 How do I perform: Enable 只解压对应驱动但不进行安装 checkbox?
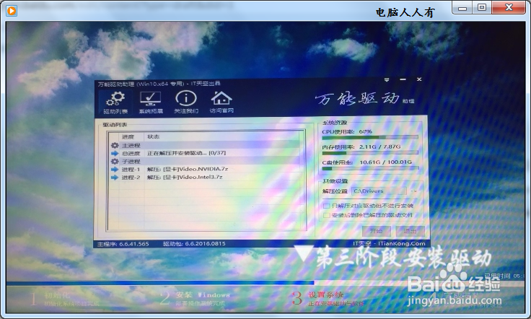pyautogui.click(x=326, y=206)
